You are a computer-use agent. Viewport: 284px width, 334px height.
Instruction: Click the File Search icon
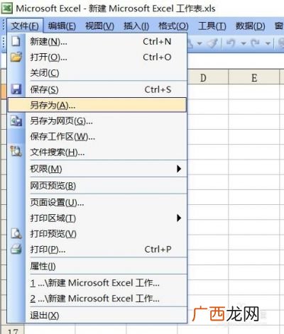point(16,152)
